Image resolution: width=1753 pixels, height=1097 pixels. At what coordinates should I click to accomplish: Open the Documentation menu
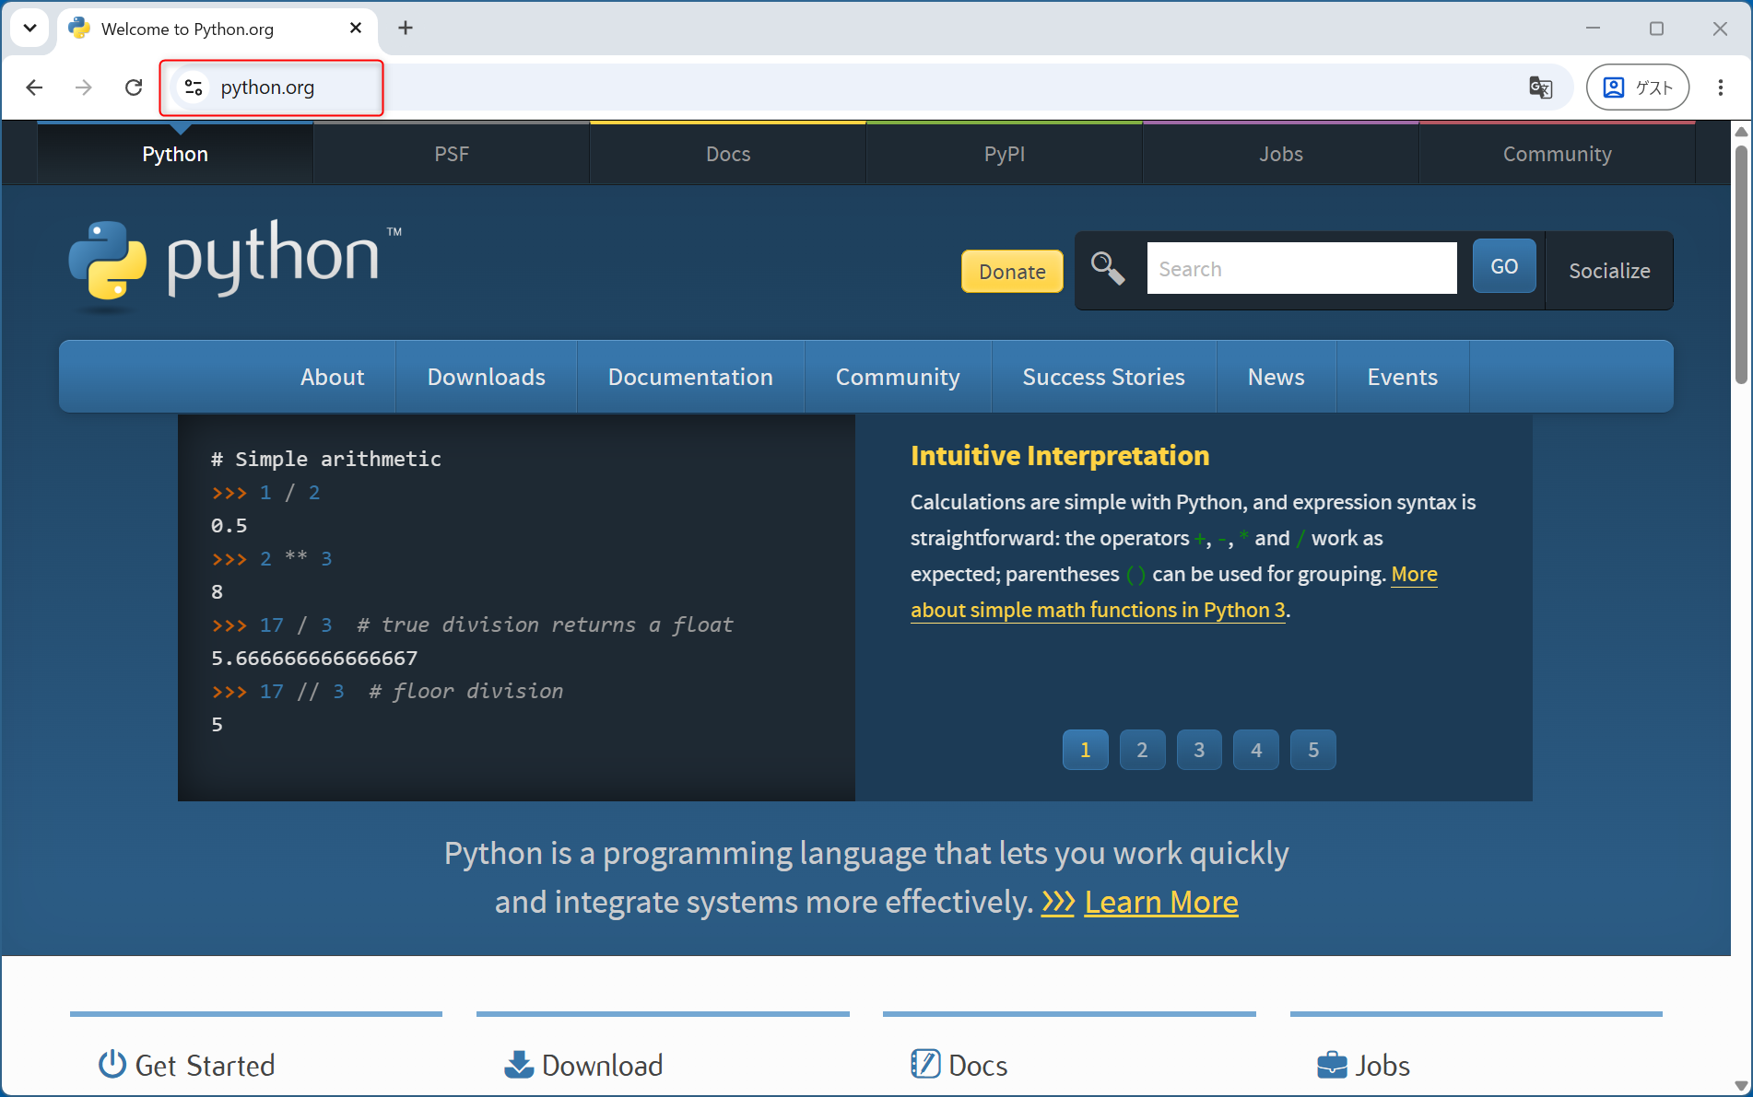(x=690, y=377)
